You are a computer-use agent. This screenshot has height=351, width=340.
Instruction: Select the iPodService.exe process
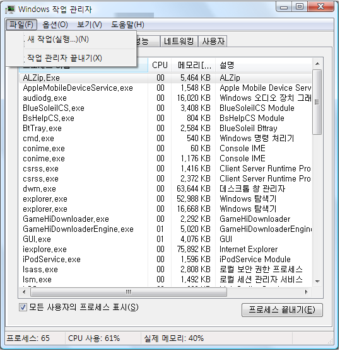(x=165, y=259)
